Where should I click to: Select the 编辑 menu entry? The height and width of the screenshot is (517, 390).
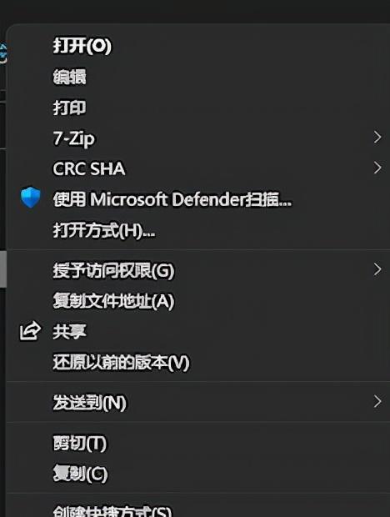coord(69,77)
